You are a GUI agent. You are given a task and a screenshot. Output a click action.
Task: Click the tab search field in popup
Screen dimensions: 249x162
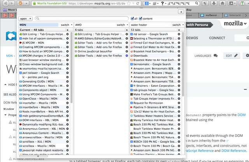pos(82,19)
